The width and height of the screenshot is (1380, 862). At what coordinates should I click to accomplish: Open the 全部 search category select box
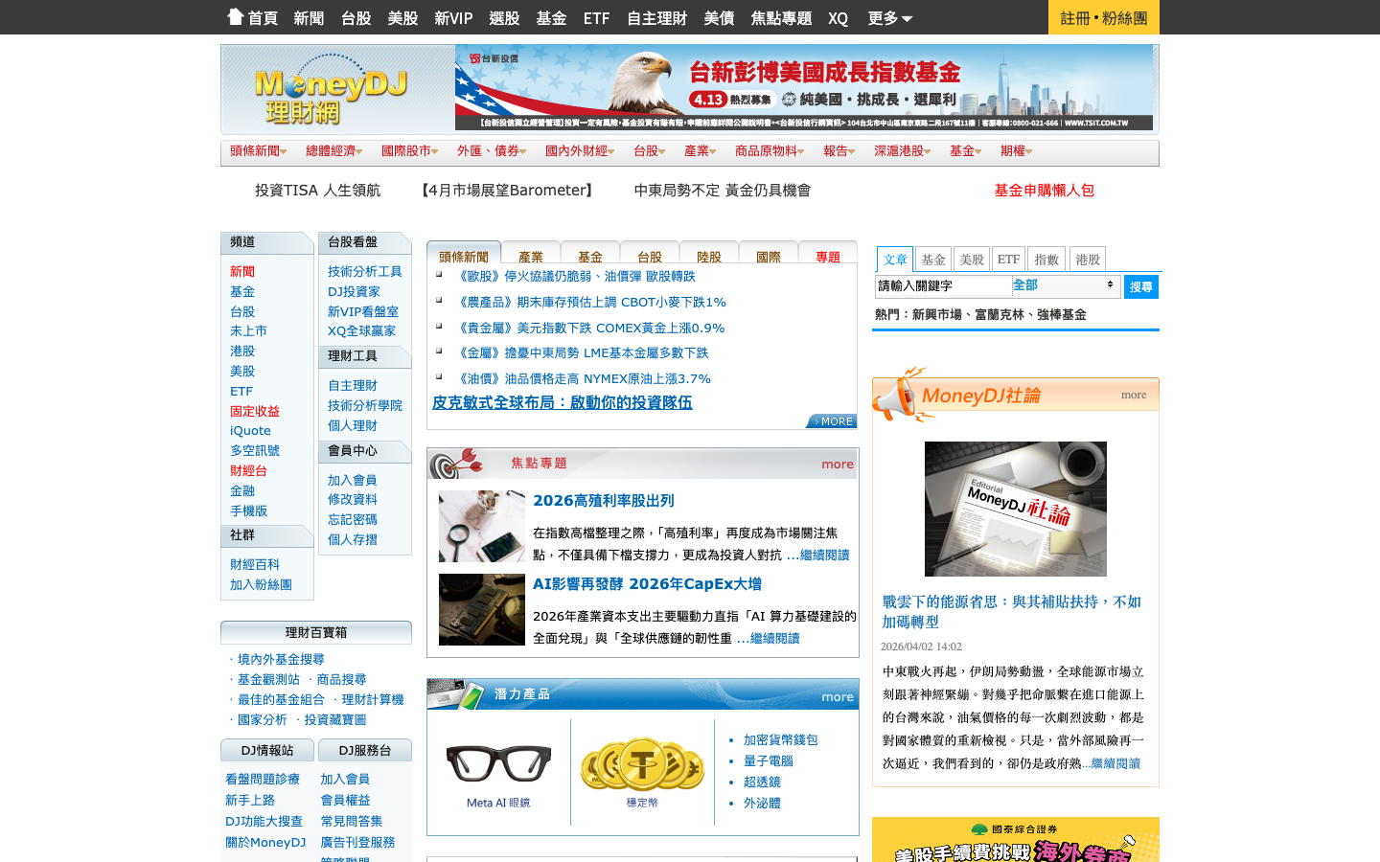pyautogui.click(x=1066, y=285)
